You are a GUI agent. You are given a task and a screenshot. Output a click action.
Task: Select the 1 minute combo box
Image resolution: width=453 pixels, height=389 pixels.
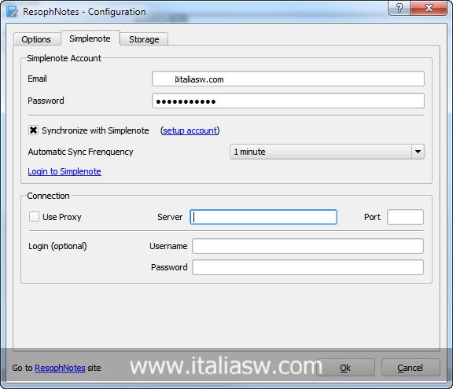tap(327, 152)
